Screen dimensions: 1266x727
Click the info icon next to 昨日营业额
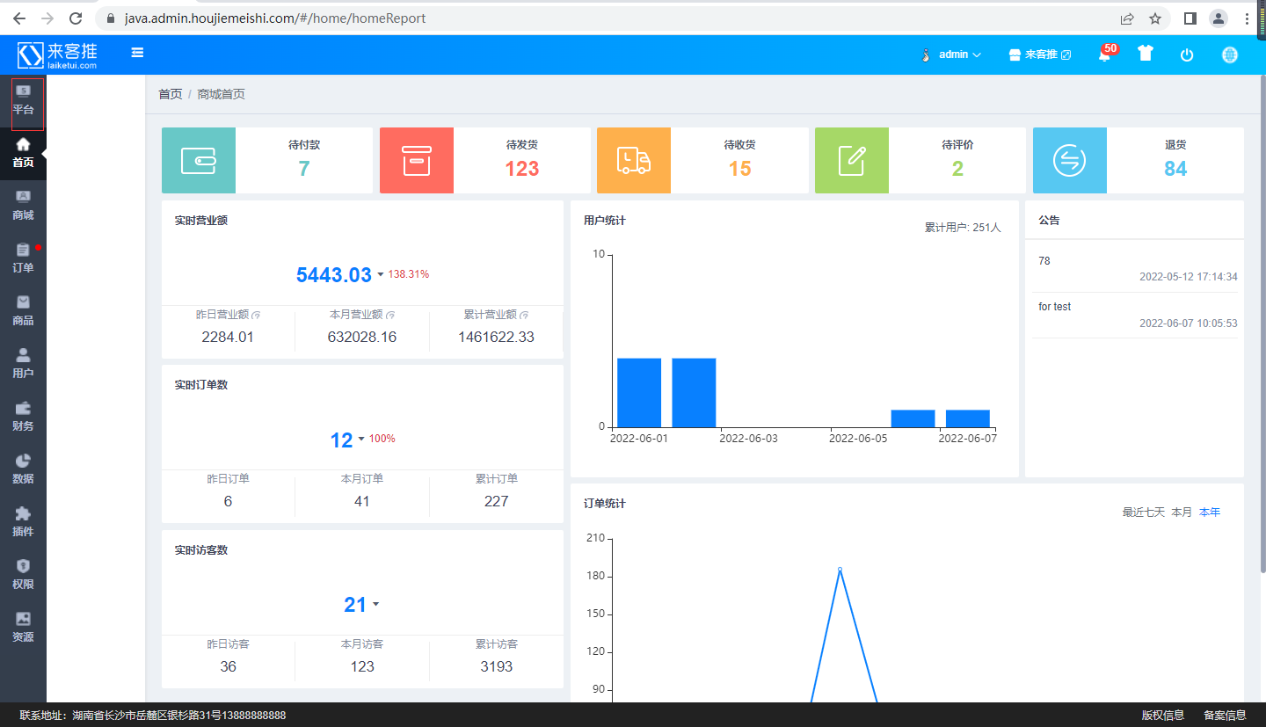tap(257, 315)
